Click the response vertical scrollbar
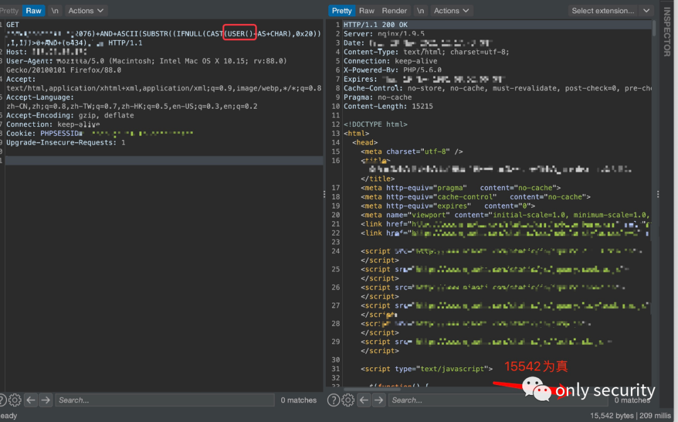 tap(654, 28)
